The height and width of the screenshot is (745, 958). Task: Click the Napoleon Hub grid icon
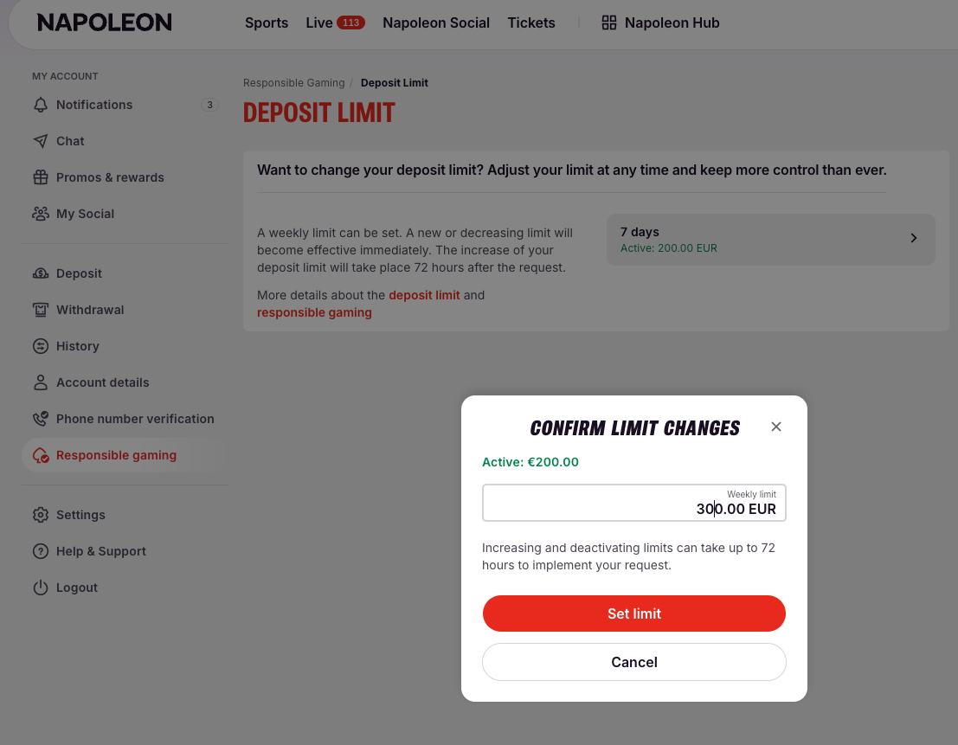[x=609, y=22]
